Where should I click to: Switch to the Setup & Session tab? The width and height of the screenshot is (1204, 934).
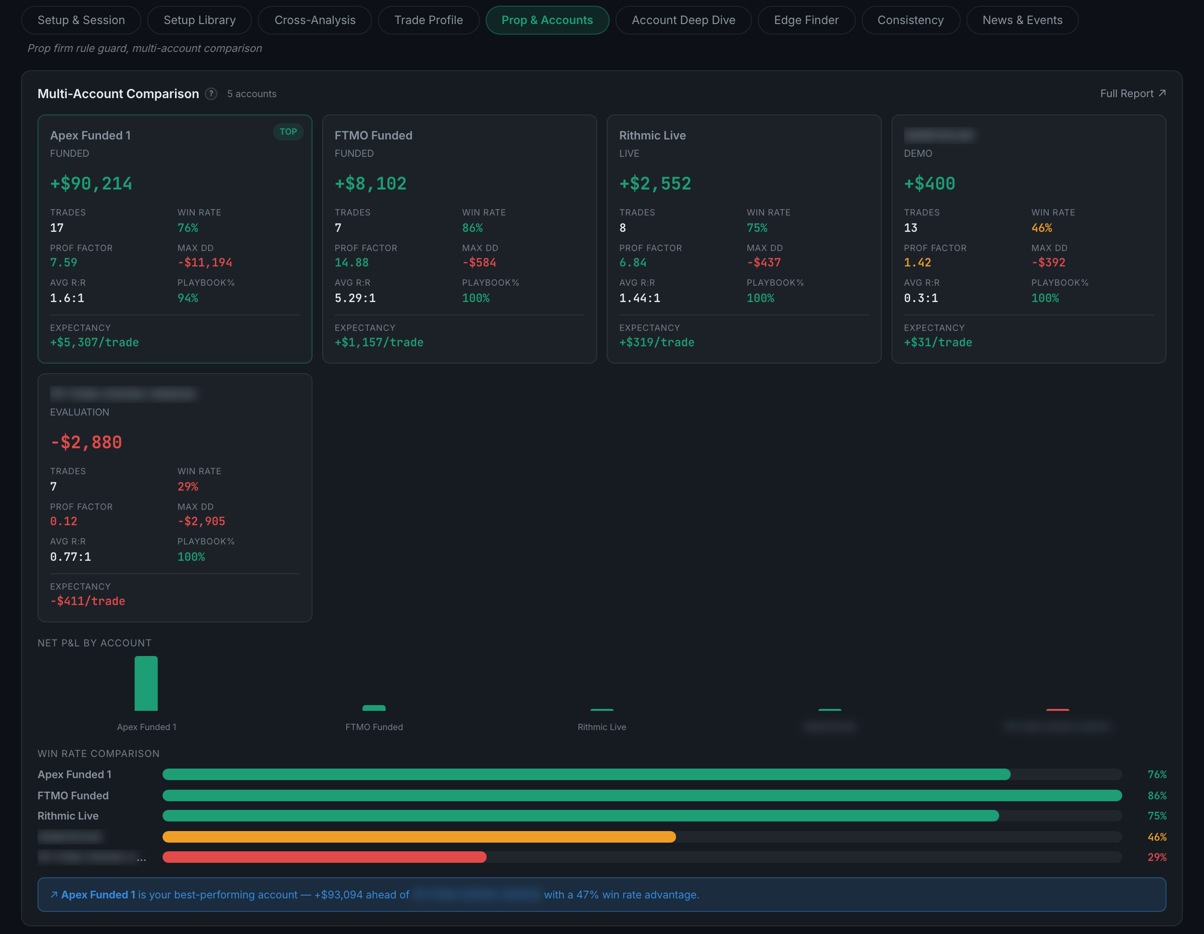[x=81, y=20]
